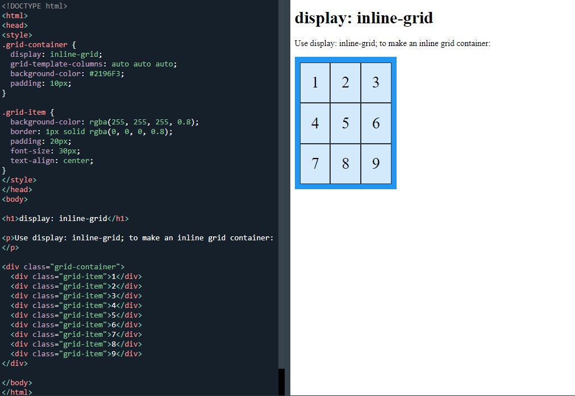Click grid item 2 in preview
This screenshot has height=396, width=575.
[x=345, y=82]
